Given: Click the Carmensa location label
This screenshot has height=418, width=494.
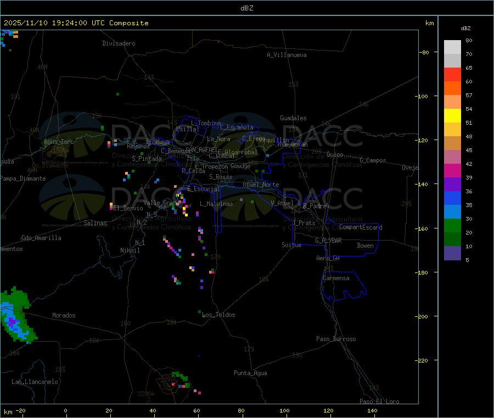Looking at the screenshot, I should pyautogui.click(x=336, y=278).
